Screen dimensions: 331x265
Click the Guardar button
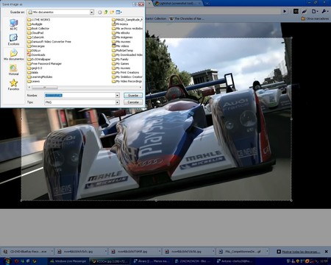click(x=133, y=95)
